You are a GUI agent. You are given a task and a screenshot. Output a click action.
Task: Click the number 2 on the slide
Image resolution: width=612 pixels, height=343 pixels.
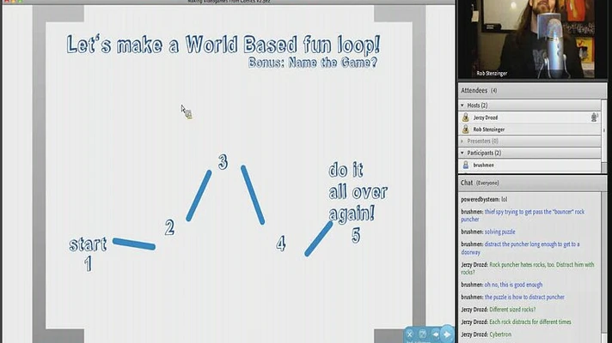[x=169, y=227]
